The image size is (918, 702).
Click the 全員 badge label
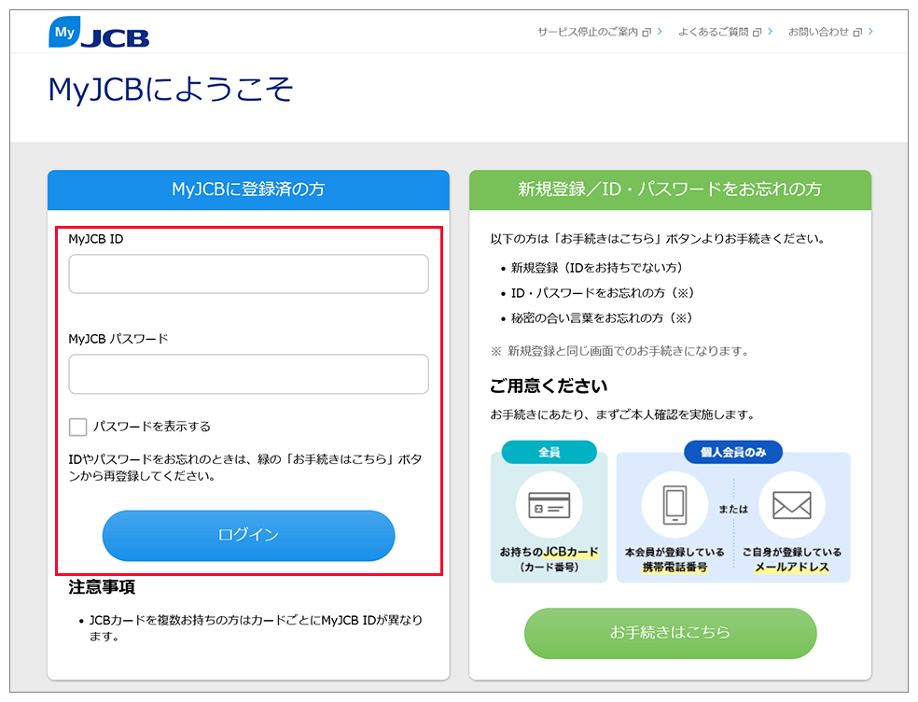549,453
